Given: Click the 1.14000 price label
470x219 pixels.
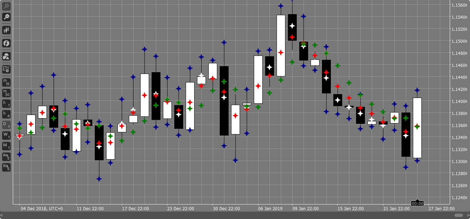Looking at the screenshot, I should click(459, 101).
